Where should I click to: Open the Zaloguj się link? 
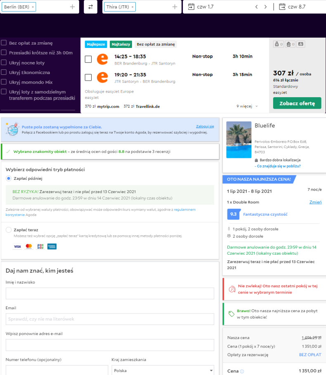(205, 126)
